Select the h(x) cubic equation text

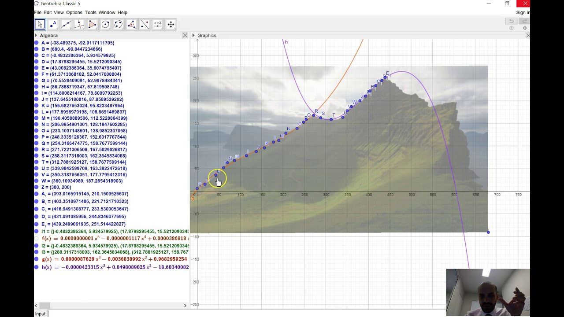pyautogui.click(x=115, y=267)
